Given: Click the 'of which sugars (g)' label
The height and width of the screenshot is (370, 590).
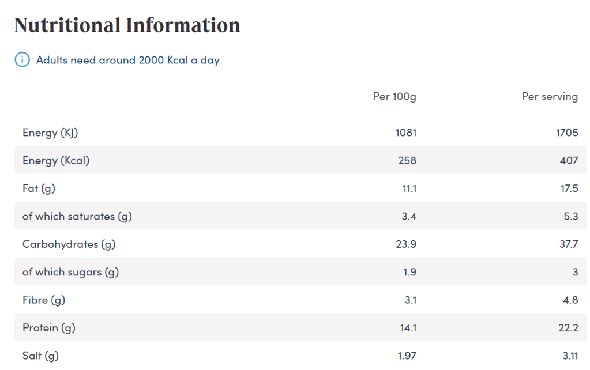Looking at the screenshot, I should click(70, 272).
